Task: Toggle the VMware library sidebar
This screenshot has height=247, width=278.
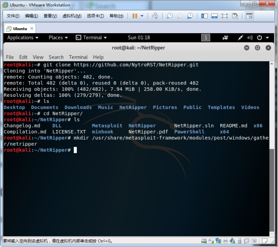Action: coord(204,16)
